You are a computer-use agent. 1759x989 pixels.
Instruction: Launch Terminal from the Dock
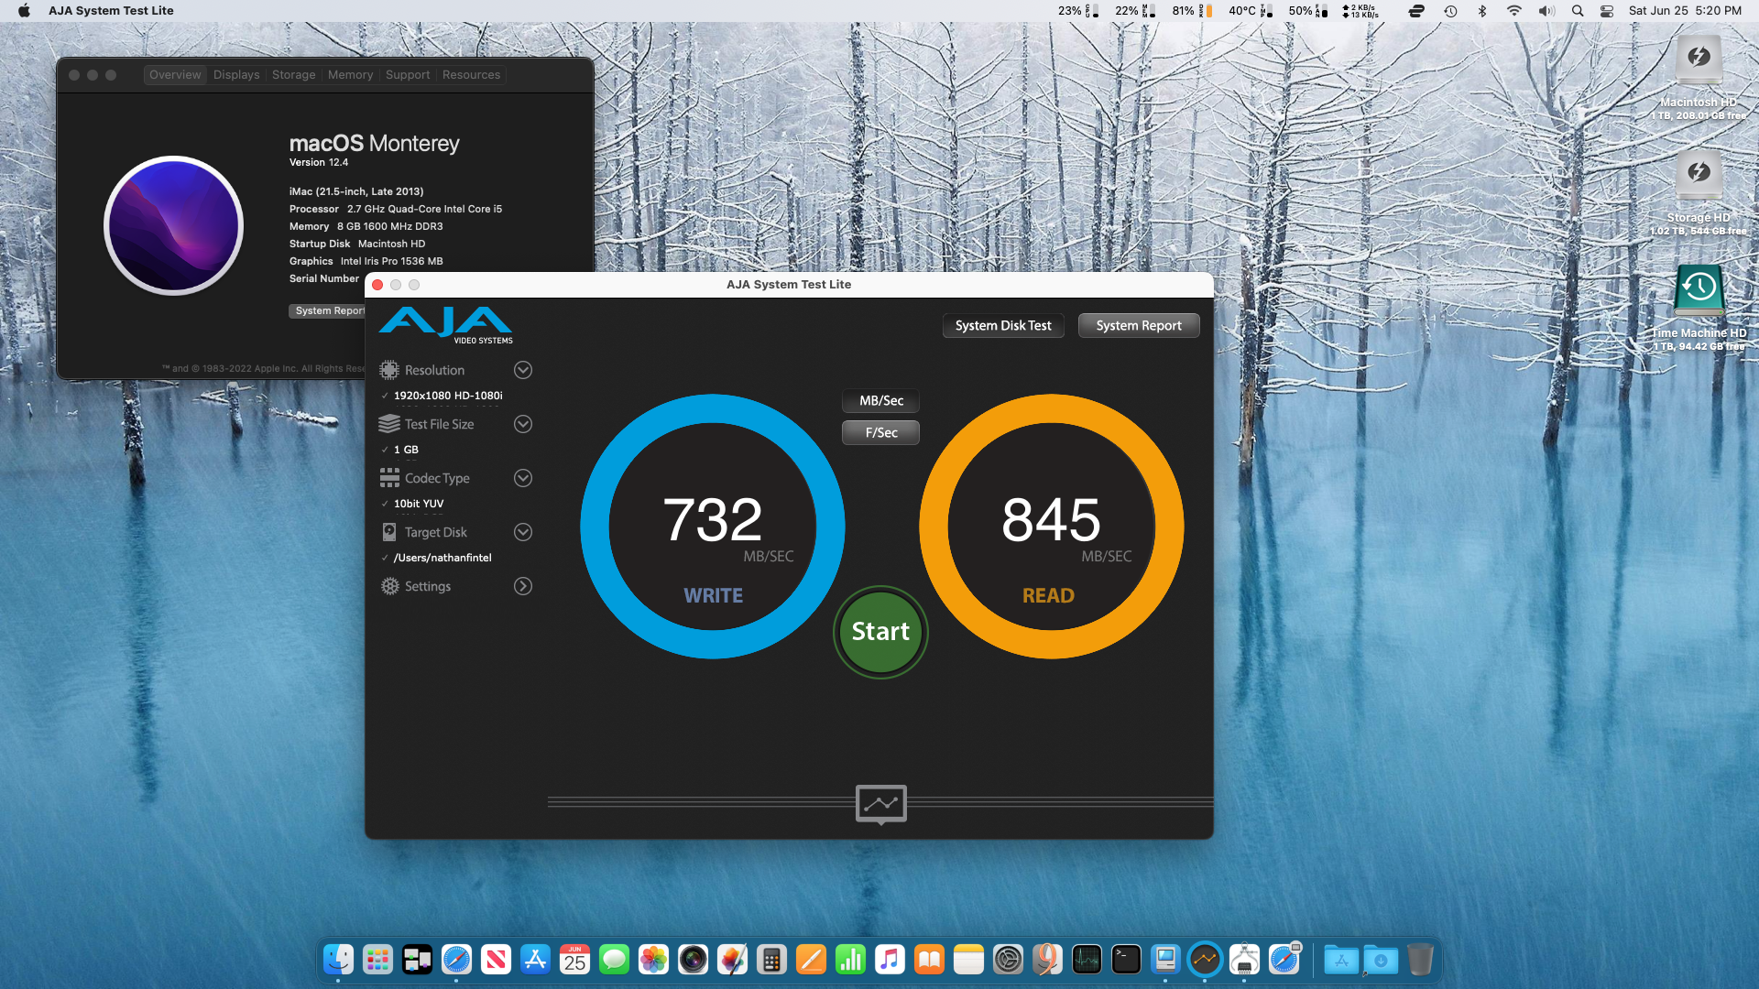(x=1126, y=960)
